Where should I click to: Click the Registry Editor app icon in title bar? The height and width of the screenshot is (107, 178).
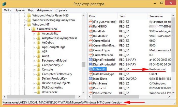(4, 4)
